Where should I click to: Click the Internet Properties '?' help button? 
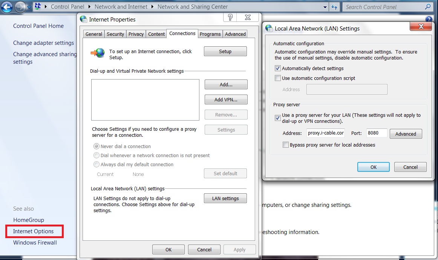point(230,17)
